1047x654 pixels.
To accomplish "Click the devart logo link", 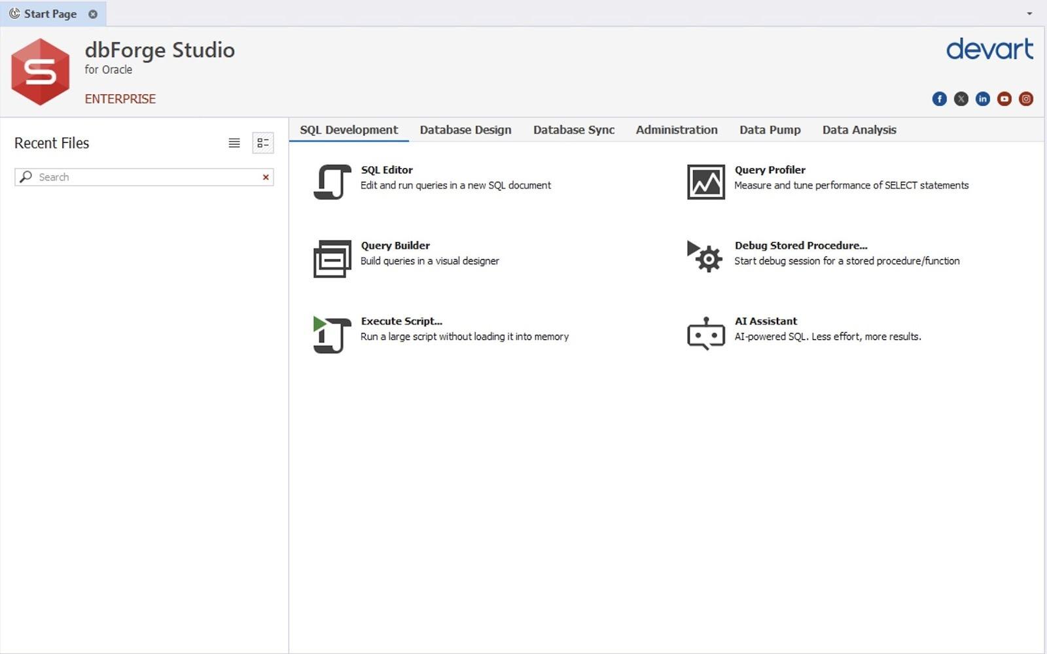I will click(989, 50).
